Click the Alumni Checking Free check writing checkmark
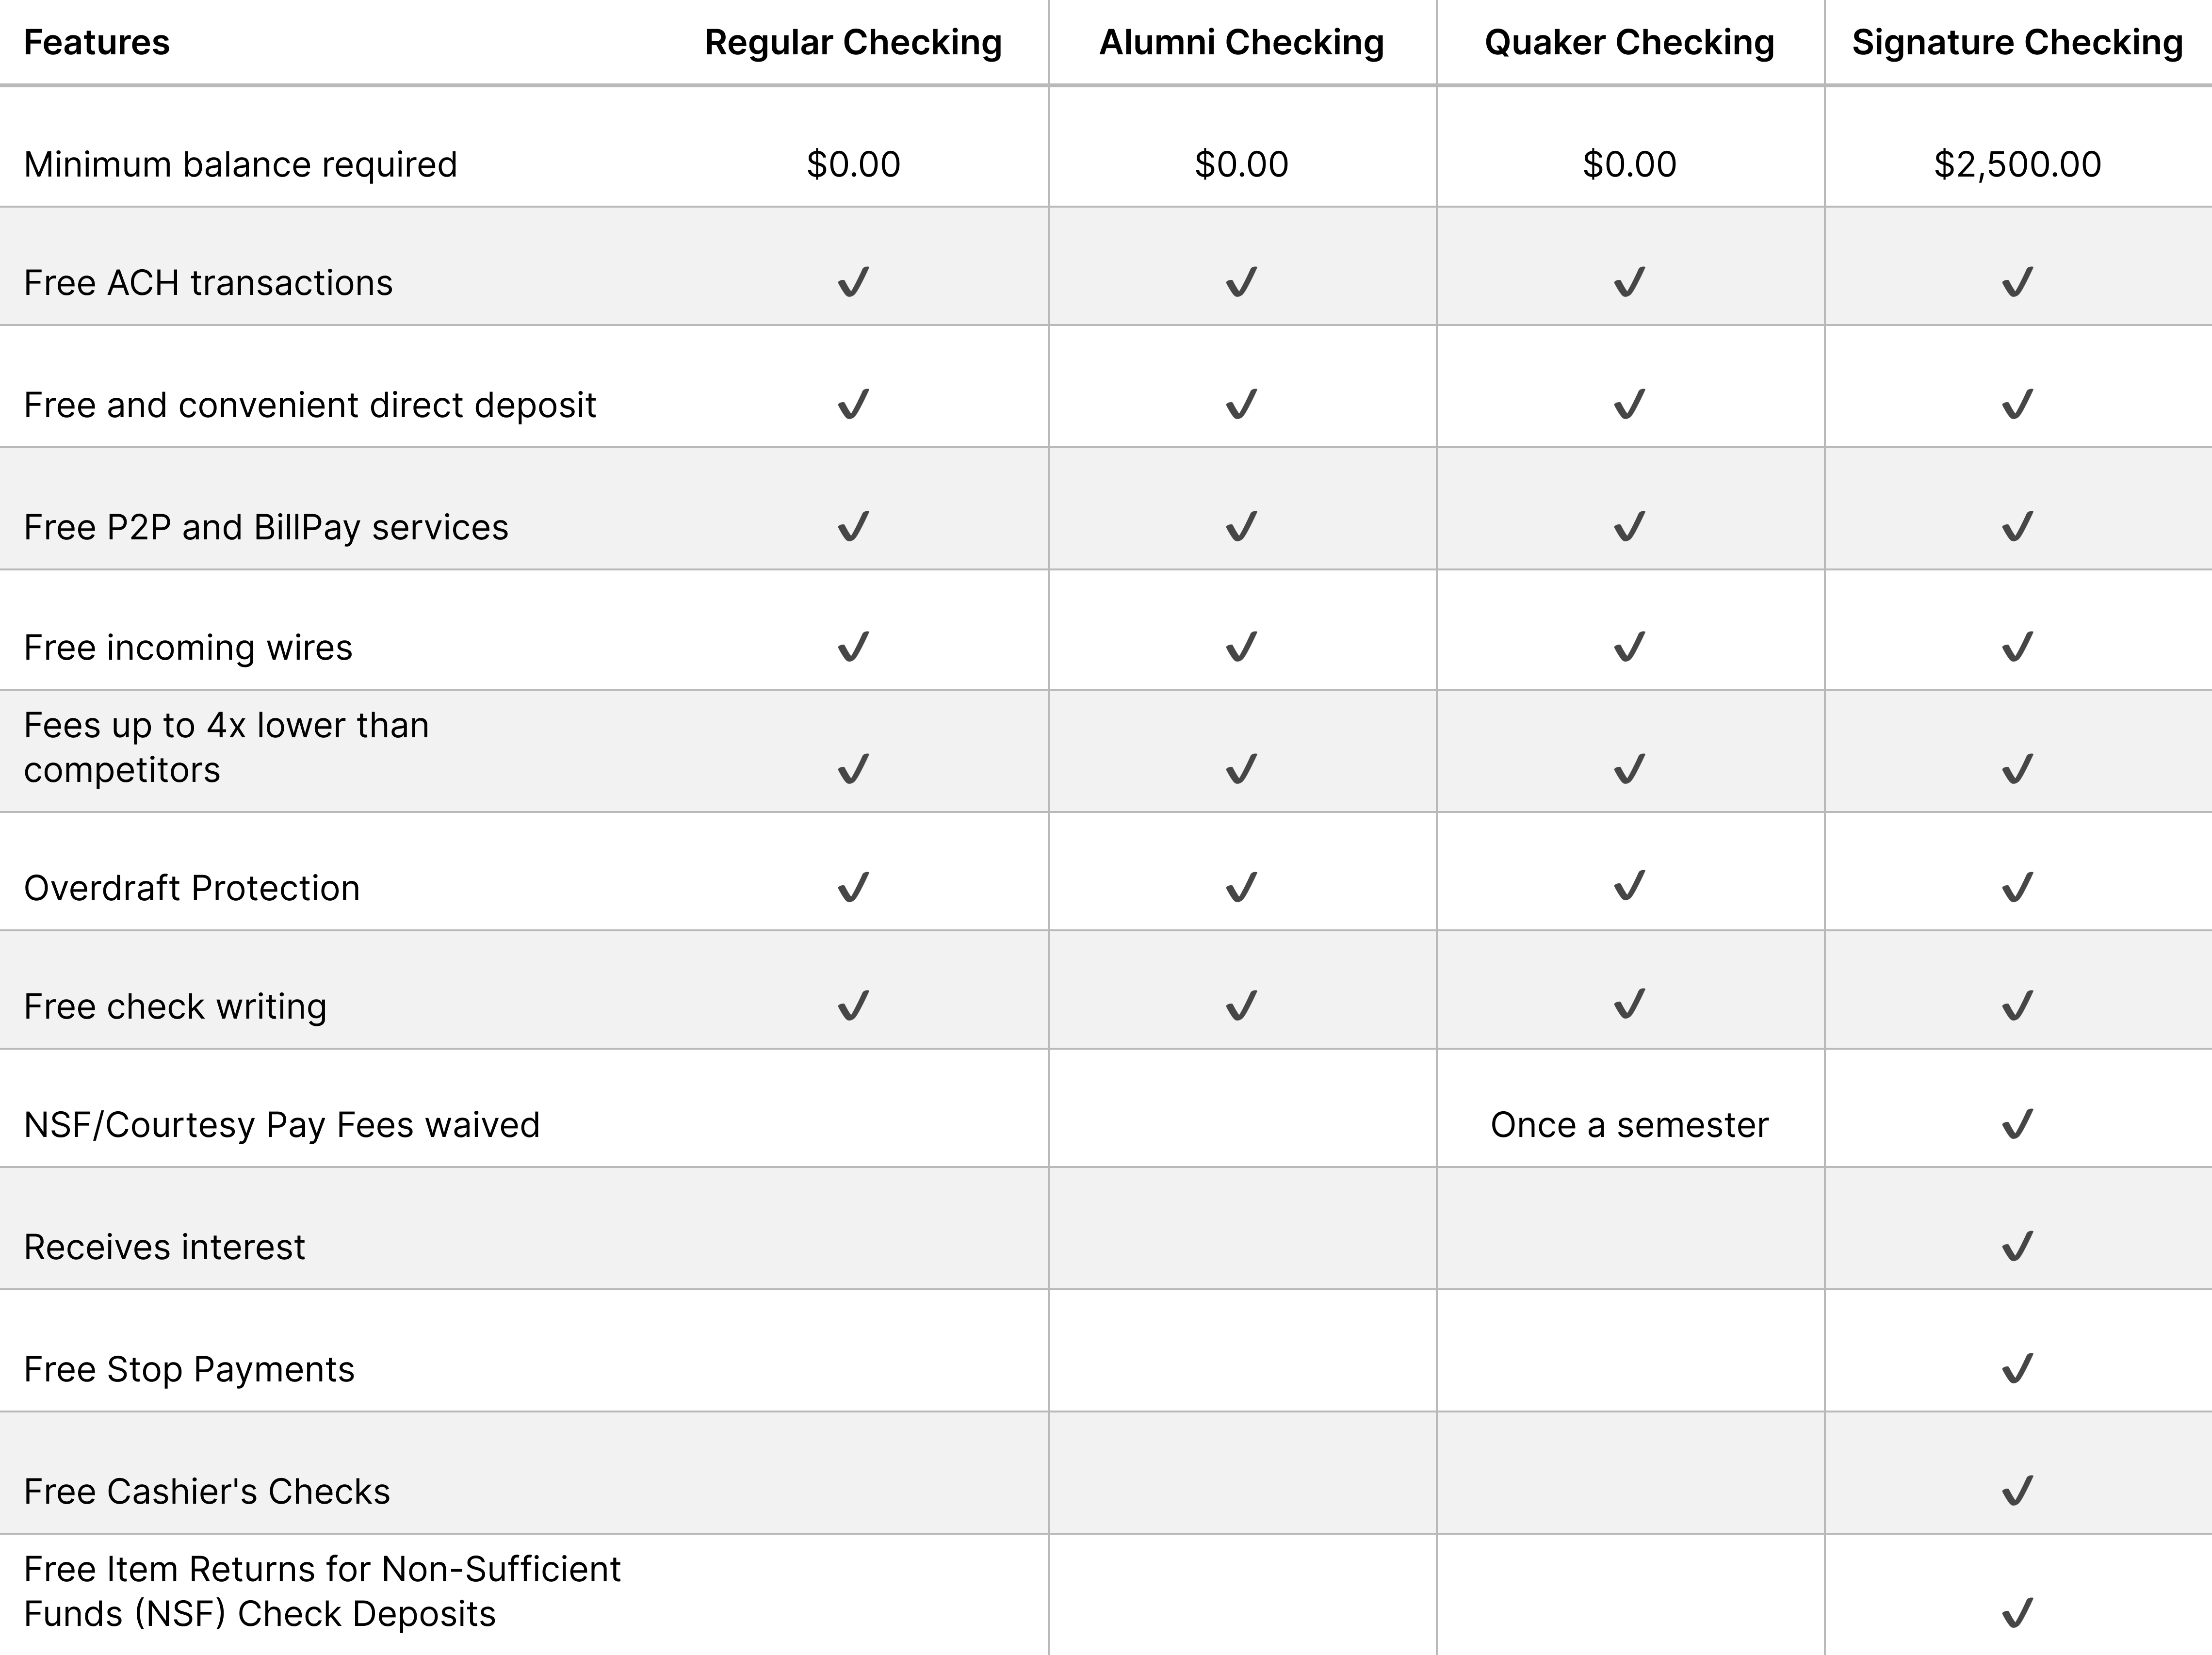The image size is (2212, 1655). (1241, 1005)
